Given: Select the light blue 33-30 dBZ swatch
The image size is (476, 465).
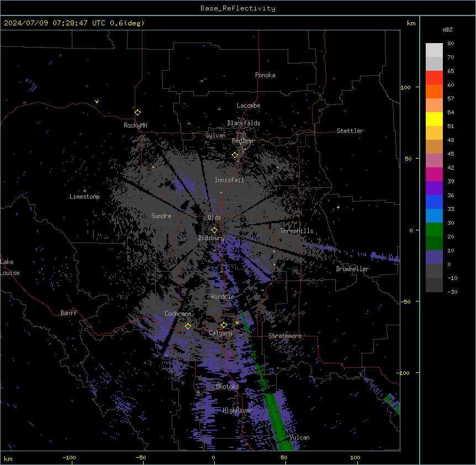Looking at the screenshot, I should (x=434, y=215).
